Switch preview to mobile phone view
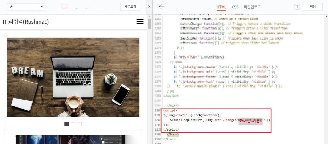Viewport: 328px width, 144px height. click(x=86, y=7)
